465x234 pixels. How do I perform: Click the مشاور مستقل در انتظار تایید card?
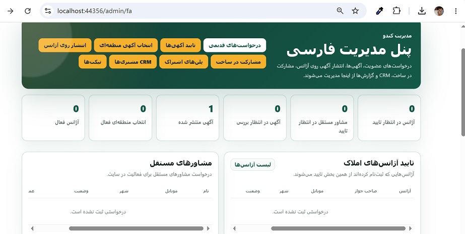tap(322, 118)
